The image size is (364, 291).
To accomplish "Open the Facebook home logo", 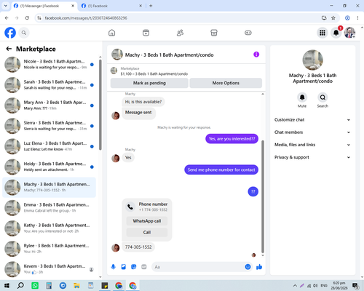I will point(10,33).
